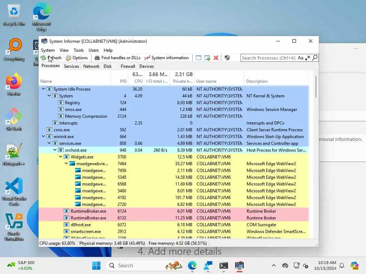Open Notepad++ desktop icon
The height and width of the screenshot is (274, 366).
(14, 154)
